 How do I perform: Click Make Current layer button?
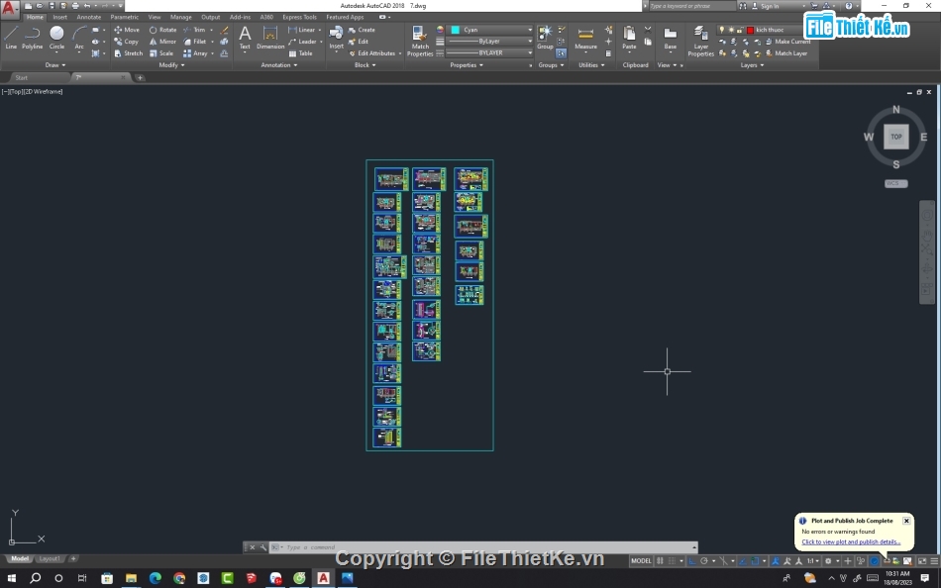(x=788, y=42)
